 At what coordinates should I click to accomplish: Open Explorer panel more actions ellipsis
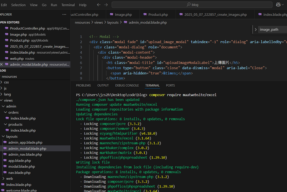pyautogui.click(x=64, y=14)
